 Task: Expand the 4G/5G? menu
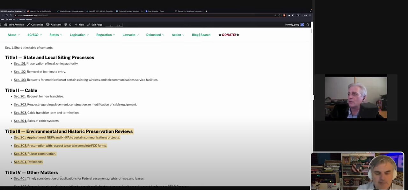(x=34, y=35)
